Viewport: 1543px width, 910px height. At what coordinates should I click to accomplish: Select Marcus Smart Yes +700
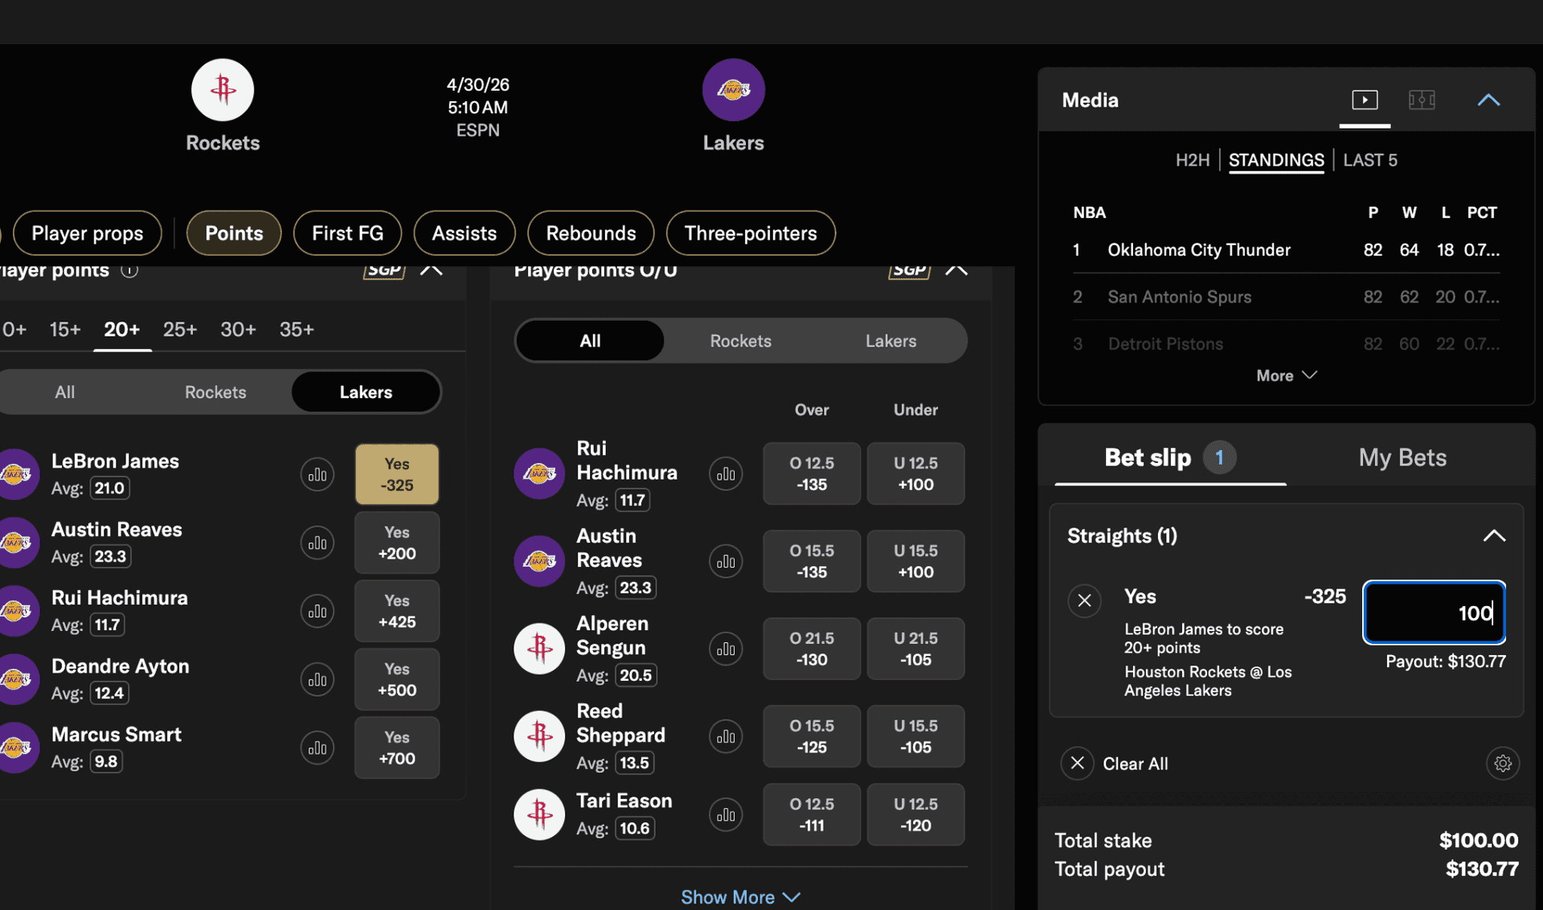point(397,748)
